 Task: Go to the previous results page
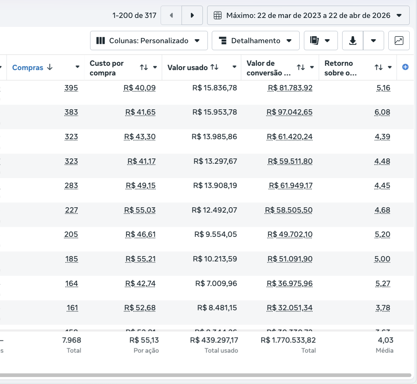click(x=171, y=15)
